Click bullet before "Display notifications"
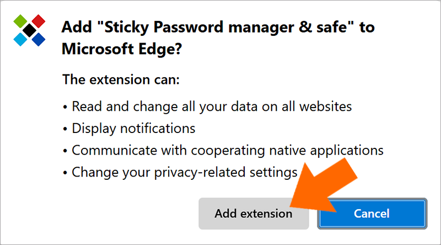Image resolution: width=441 pixels, height=245 pixels. pos(65,129)
